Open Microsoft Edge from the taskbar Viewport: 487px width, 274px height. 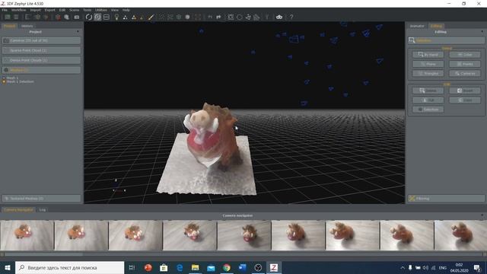(x=180, y=267)
